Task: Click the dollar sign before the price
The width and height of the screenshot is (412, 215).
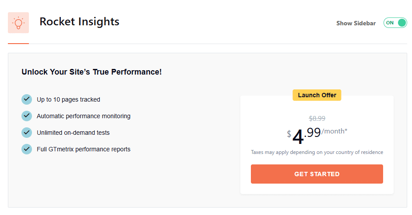Action: pyautogui.click(x=289, y=134)
